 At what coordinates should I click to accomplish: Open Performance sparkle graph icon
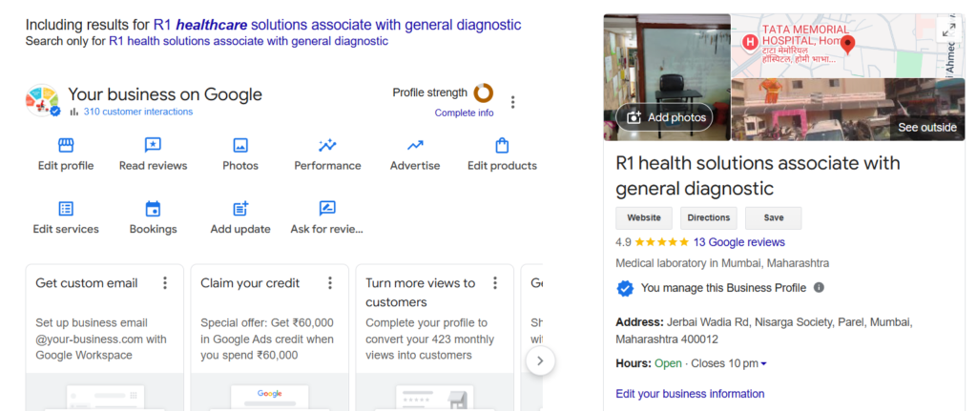coord(327,146)
